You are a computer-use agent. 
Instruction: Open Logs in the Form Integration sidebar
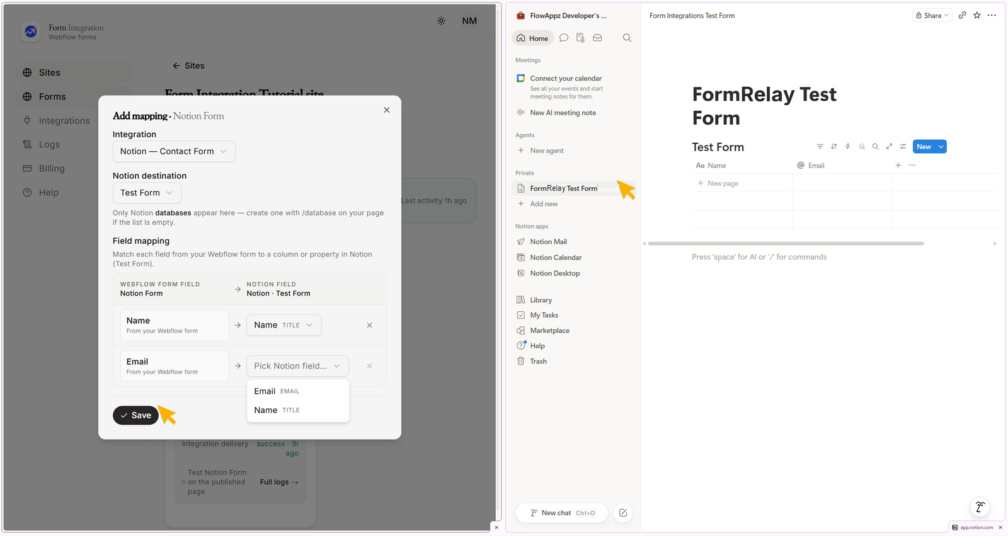(x=76, y=144)
